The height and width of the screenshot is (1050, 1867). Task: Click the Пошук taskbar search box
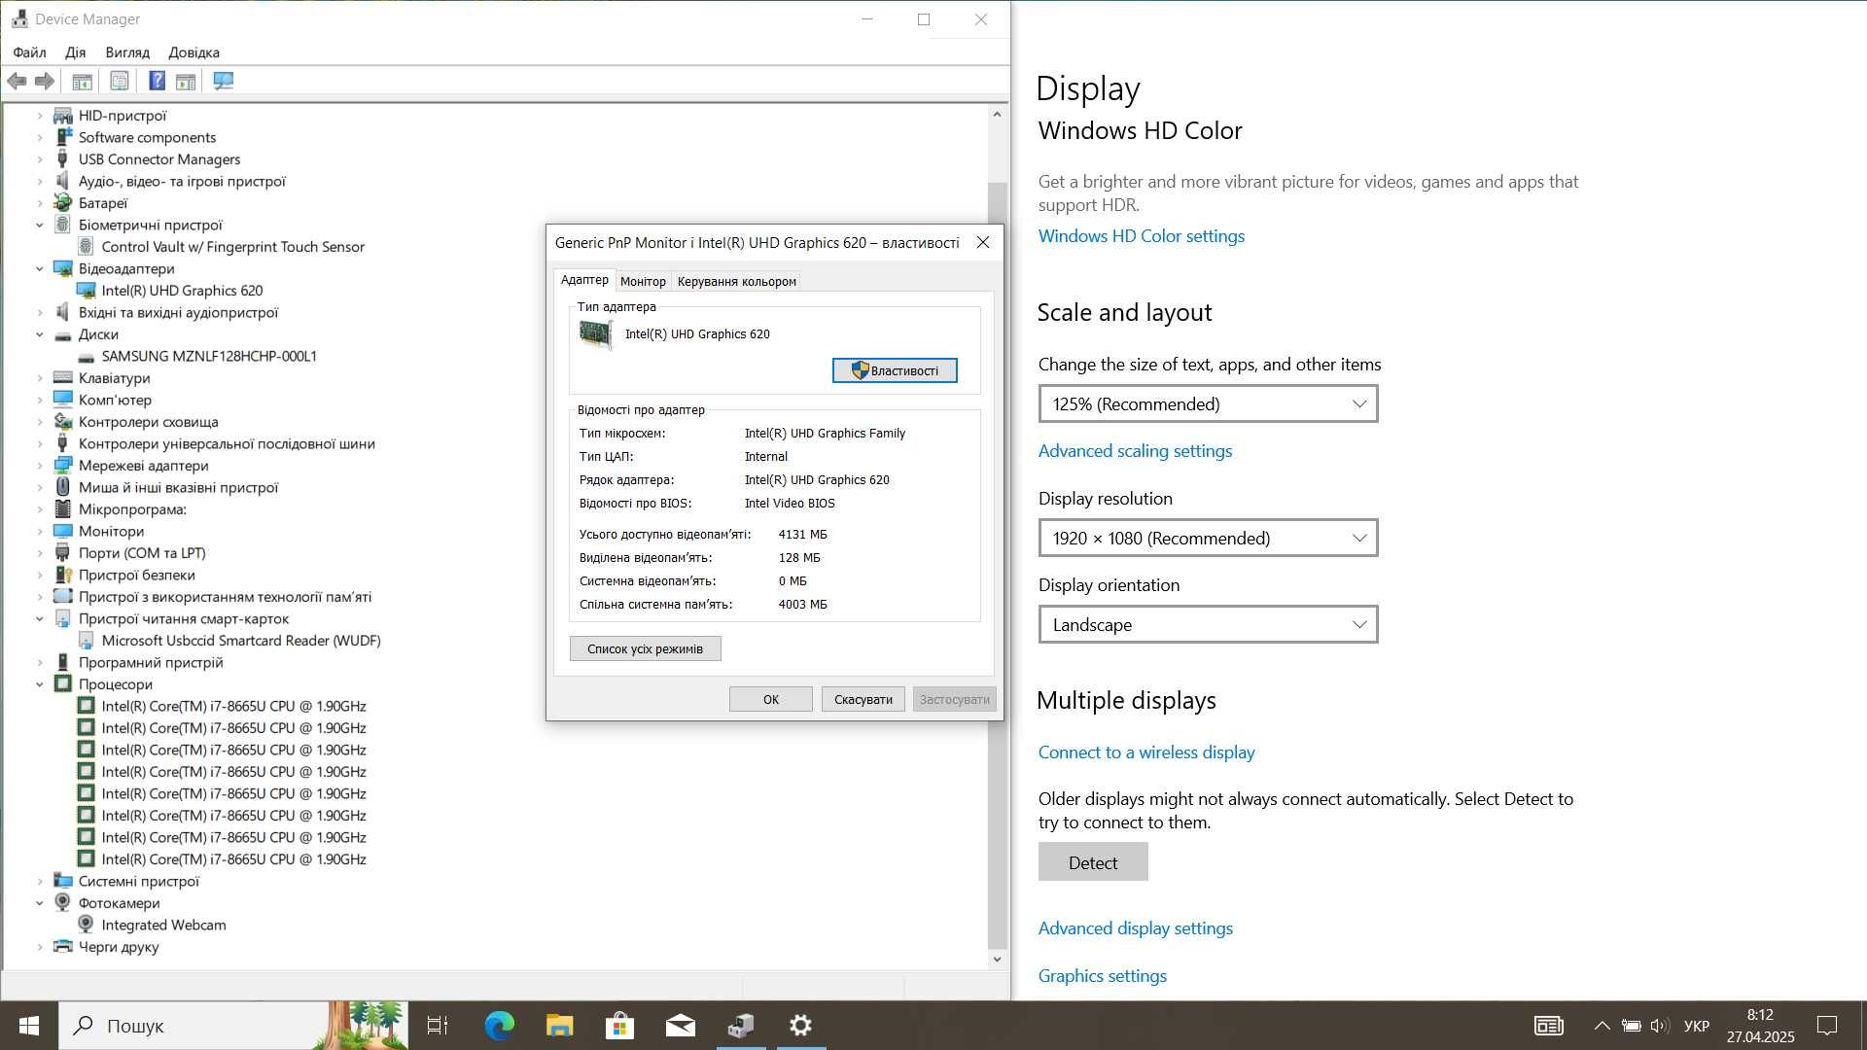click(233, 1026)
